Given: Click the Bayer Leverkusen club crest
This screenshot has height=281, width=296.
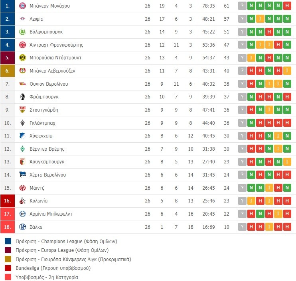Looking at the screenshot, I should [x=22, y=71].
